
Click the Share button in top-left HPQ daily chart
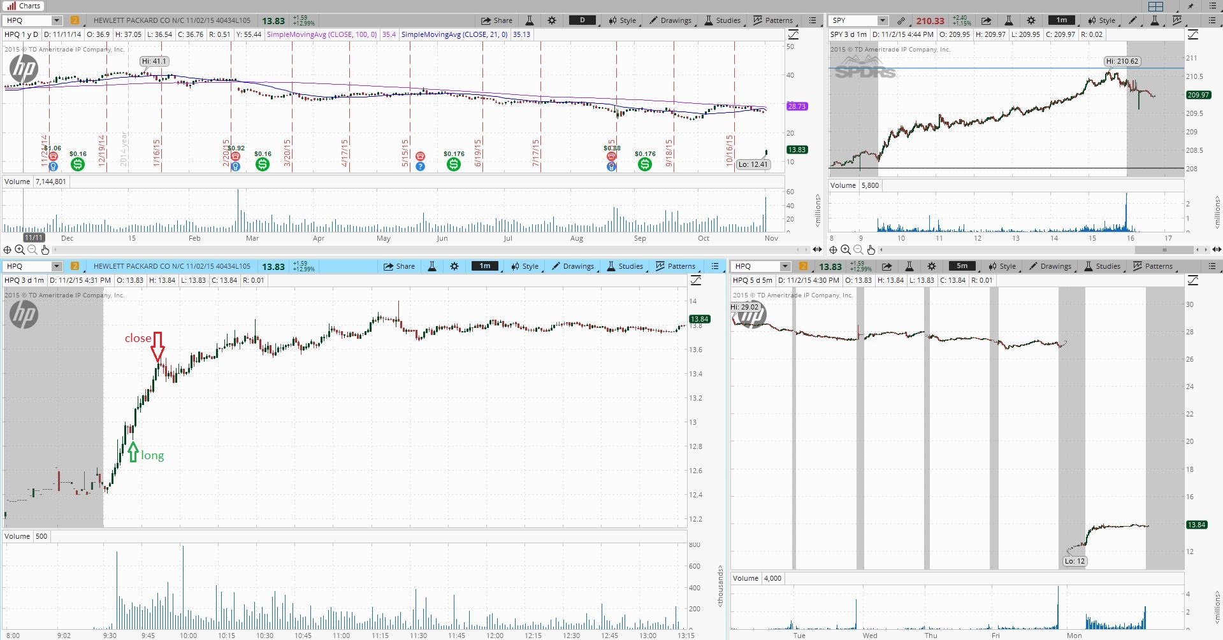pos(496,20)
